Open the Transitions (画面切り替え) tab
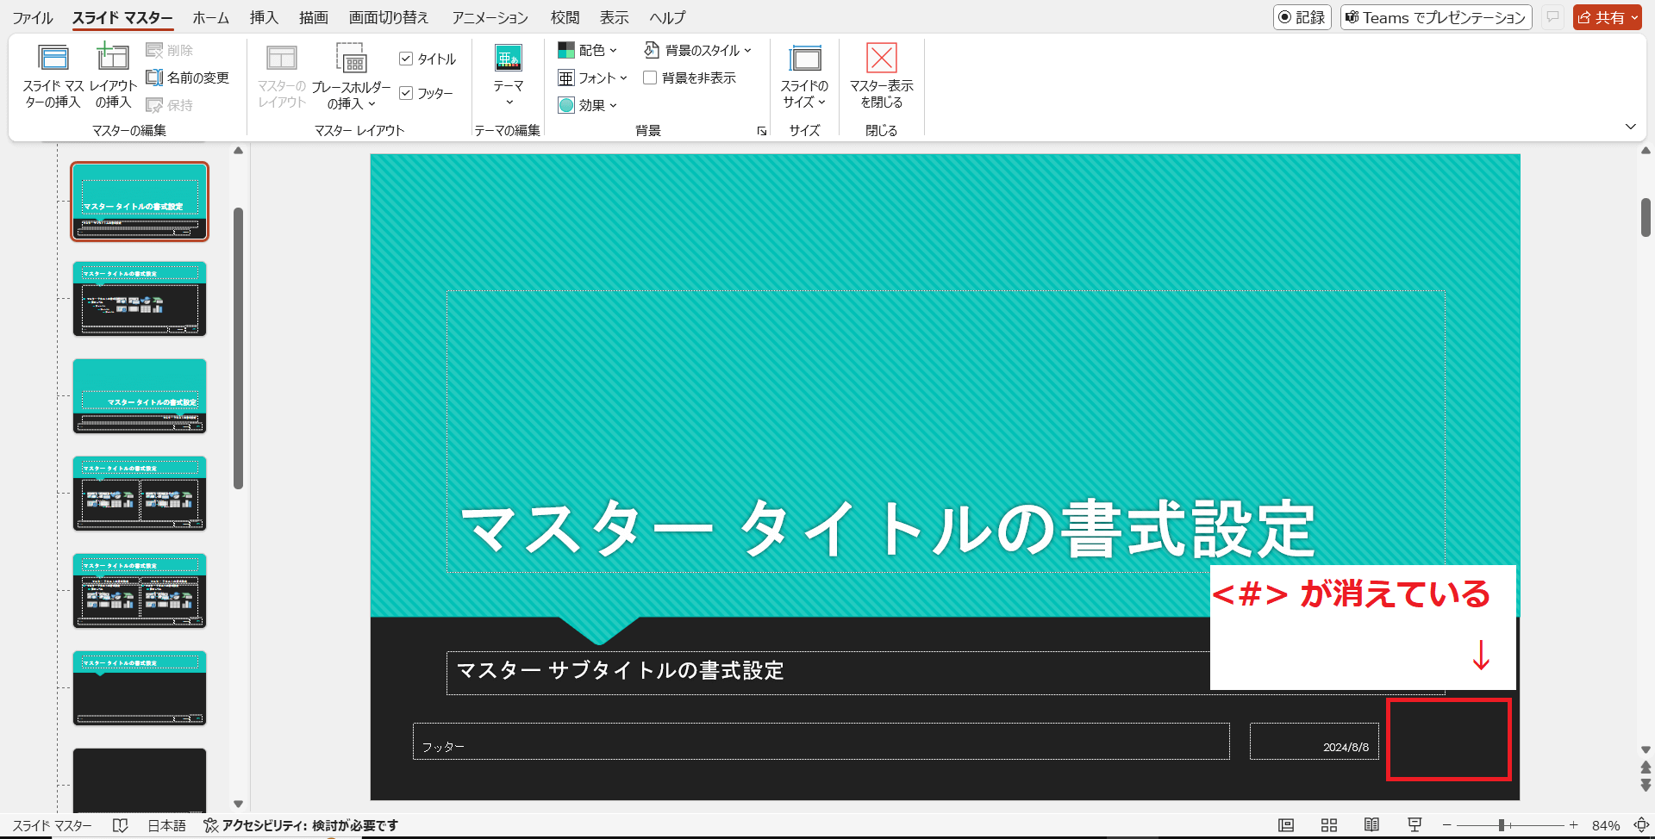The height and width of the screenshot is (839, 1655). (x=389, y=17)
